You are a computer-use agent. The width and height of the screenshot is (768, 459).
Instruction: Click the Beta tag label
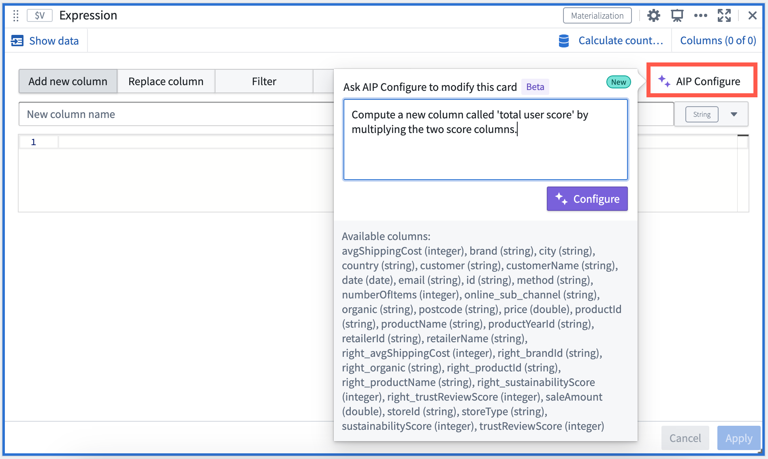(x=535, y=87)
